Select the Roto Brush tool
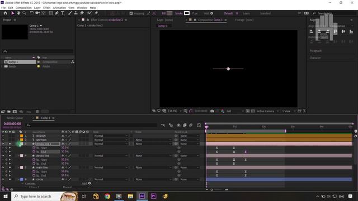 (89, 13)
